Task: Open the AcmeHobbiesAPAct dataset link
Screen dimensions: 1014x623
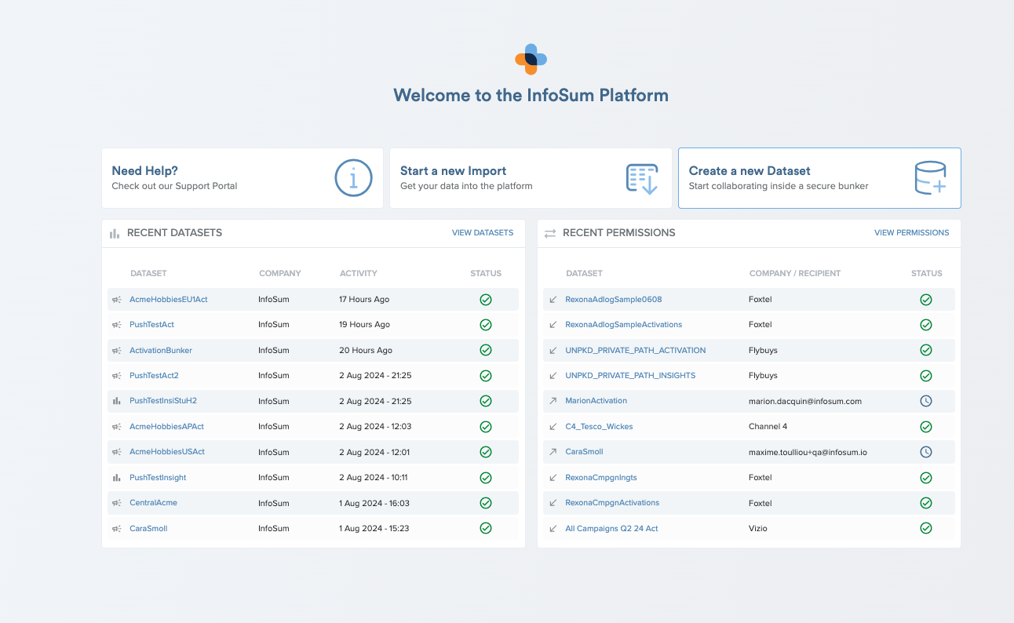Action: [x=166, y=427]
